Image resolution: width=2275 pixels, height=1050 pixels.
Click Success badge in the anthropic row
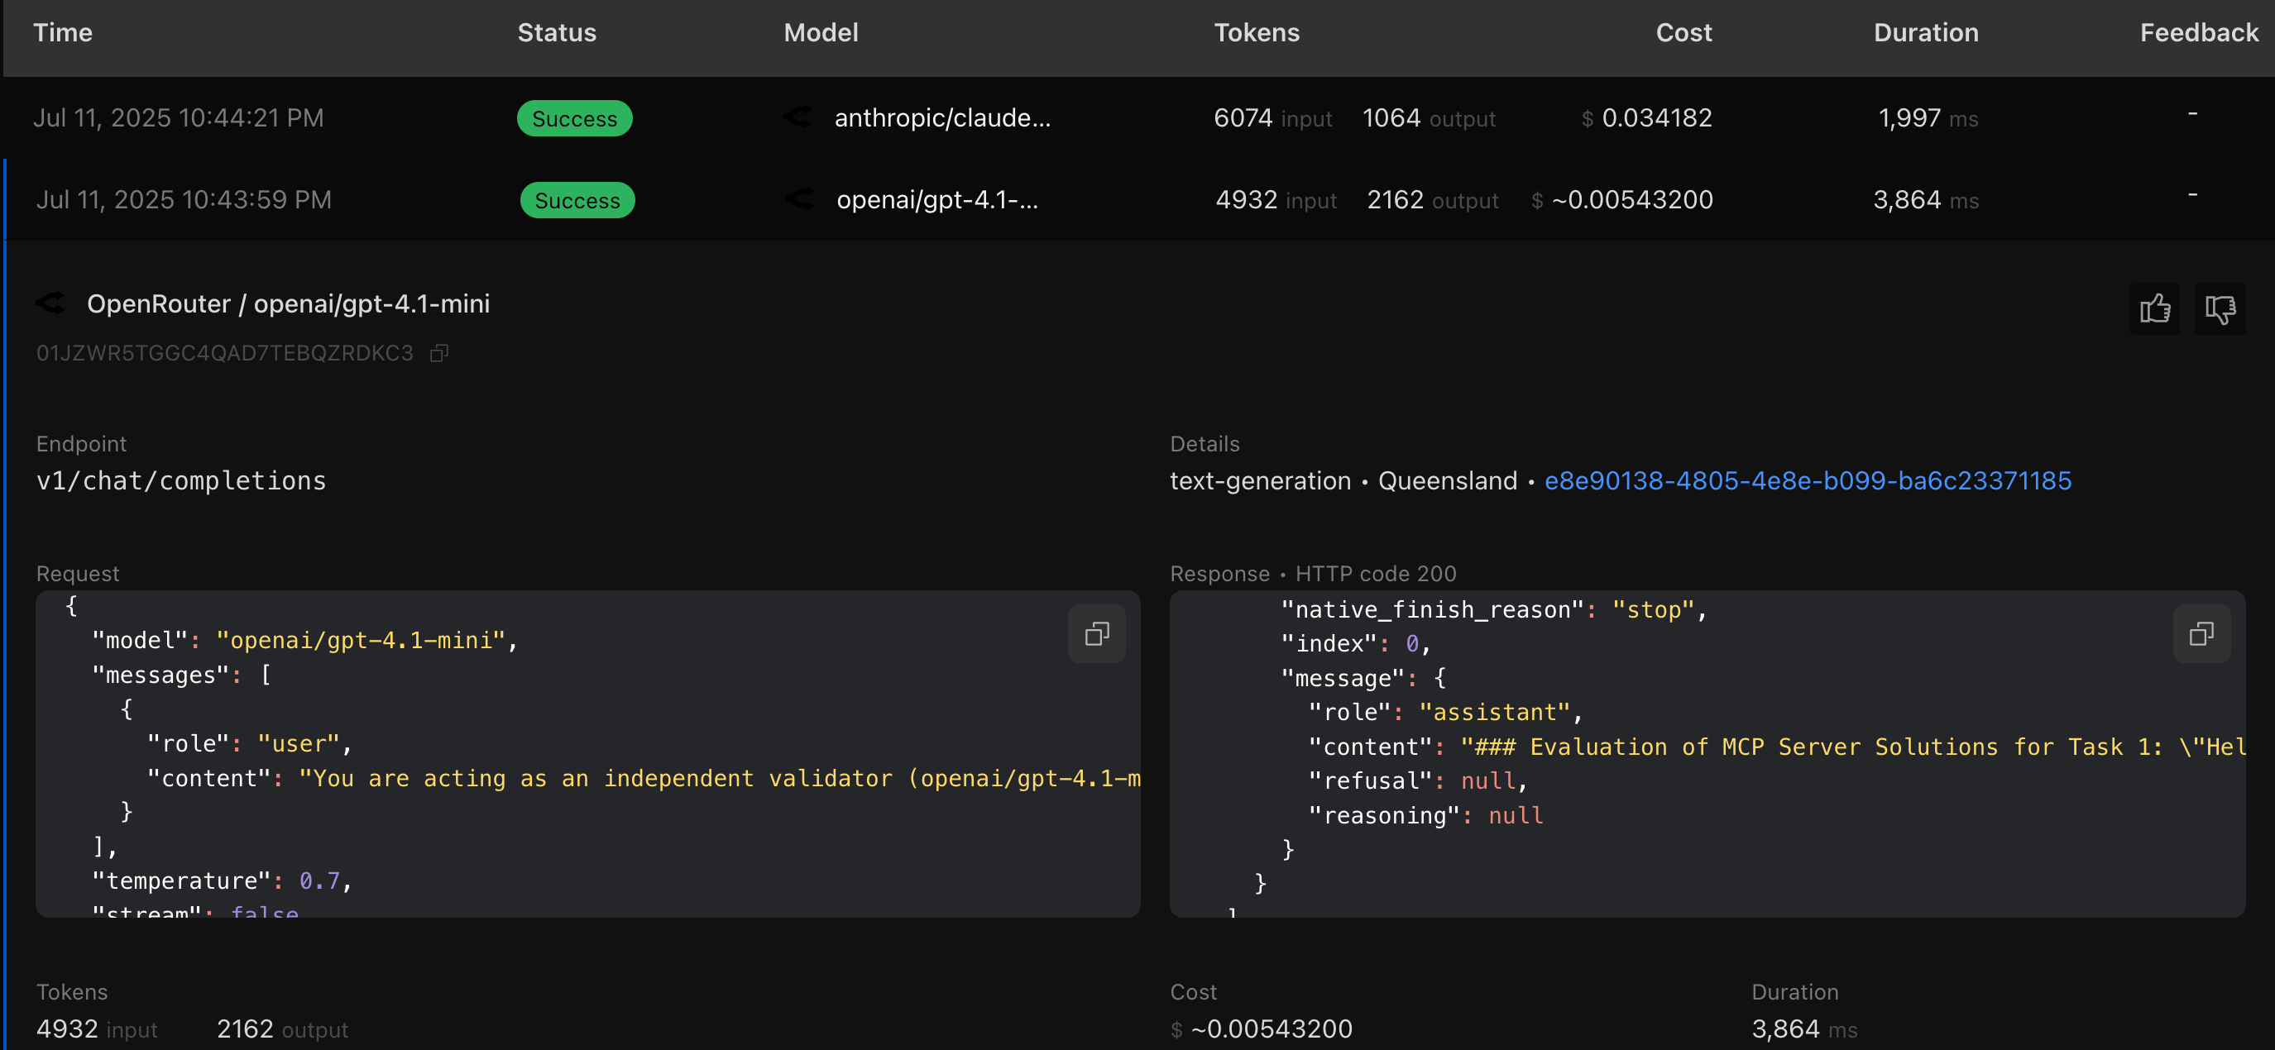click(574, 118)
